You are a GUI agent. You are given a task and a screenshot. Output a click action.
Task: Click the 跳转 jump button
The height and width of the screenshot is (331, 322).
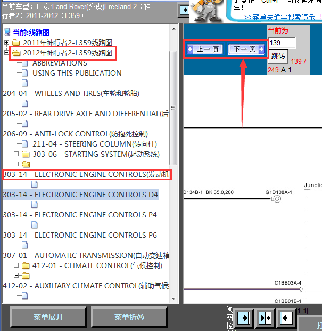tap(278, 56)
